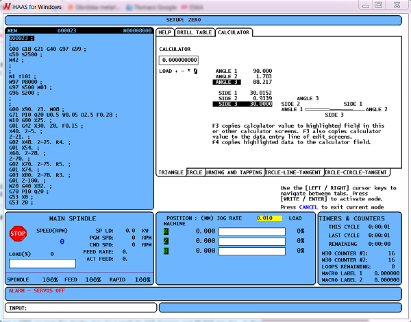This screenshot has width=411, height=322.
Task: Click the FEED 100% override value
Action: coord(93,279)
